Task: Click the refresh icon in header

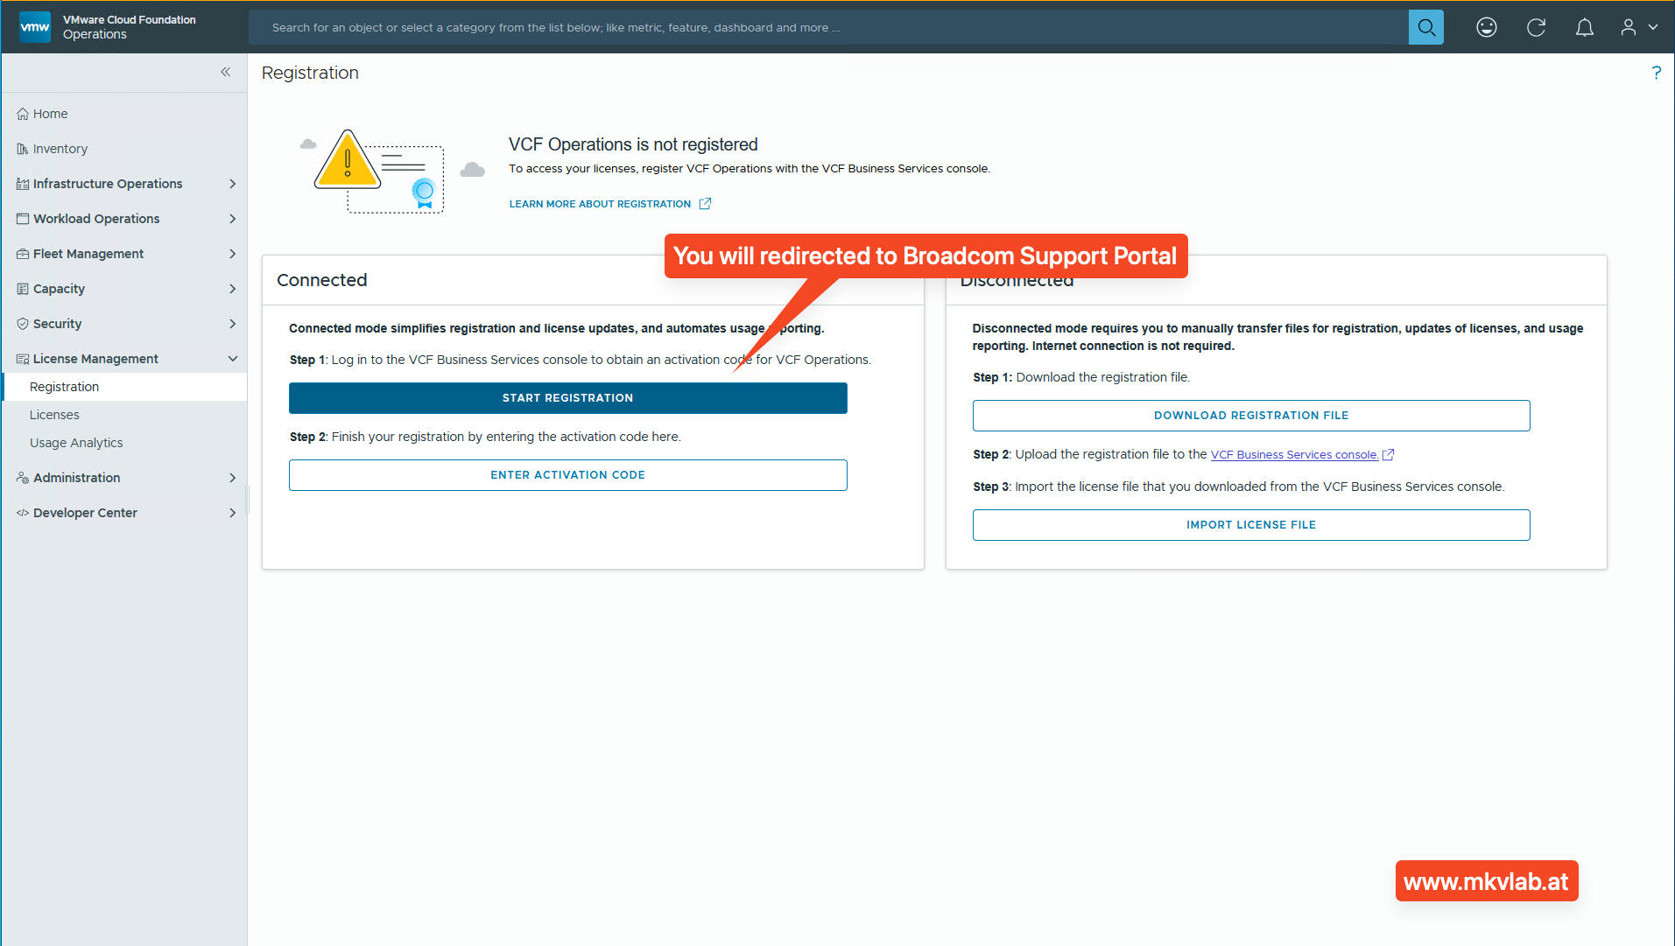Action: click(1536, 27)
